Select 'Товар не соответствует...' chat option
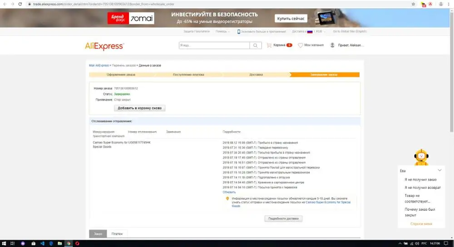The height and width of the screenshot is (247, 454). (x=417, y=198)
